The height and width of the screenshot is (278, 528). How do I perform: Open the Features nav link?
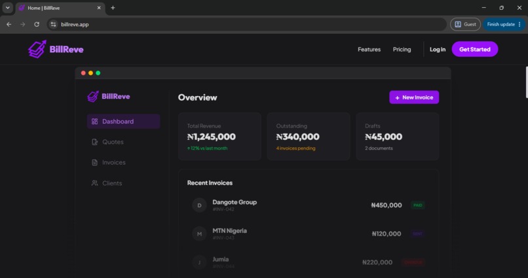(369, 50)
